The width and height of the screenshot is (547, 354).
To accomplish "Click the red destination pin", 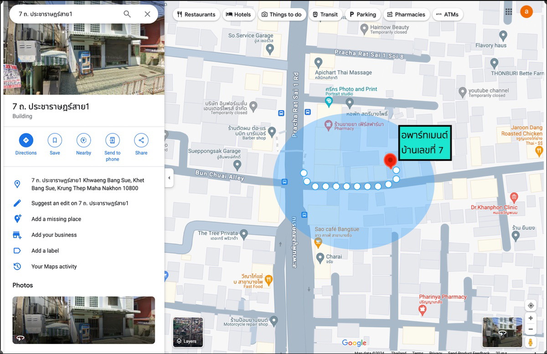I will click(x=390, y=161).
